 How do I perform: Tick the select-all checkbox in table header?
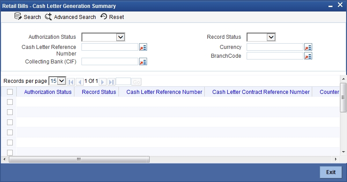tap(10, 92)
